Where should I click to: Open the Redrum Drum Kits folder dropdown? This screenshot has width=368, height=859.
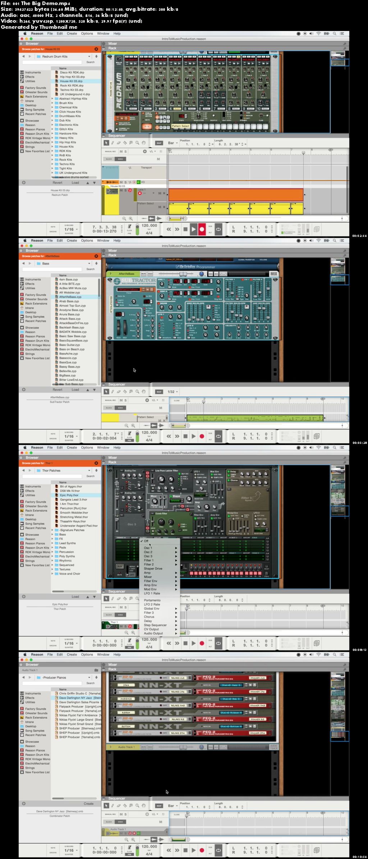tap(89, 57)
